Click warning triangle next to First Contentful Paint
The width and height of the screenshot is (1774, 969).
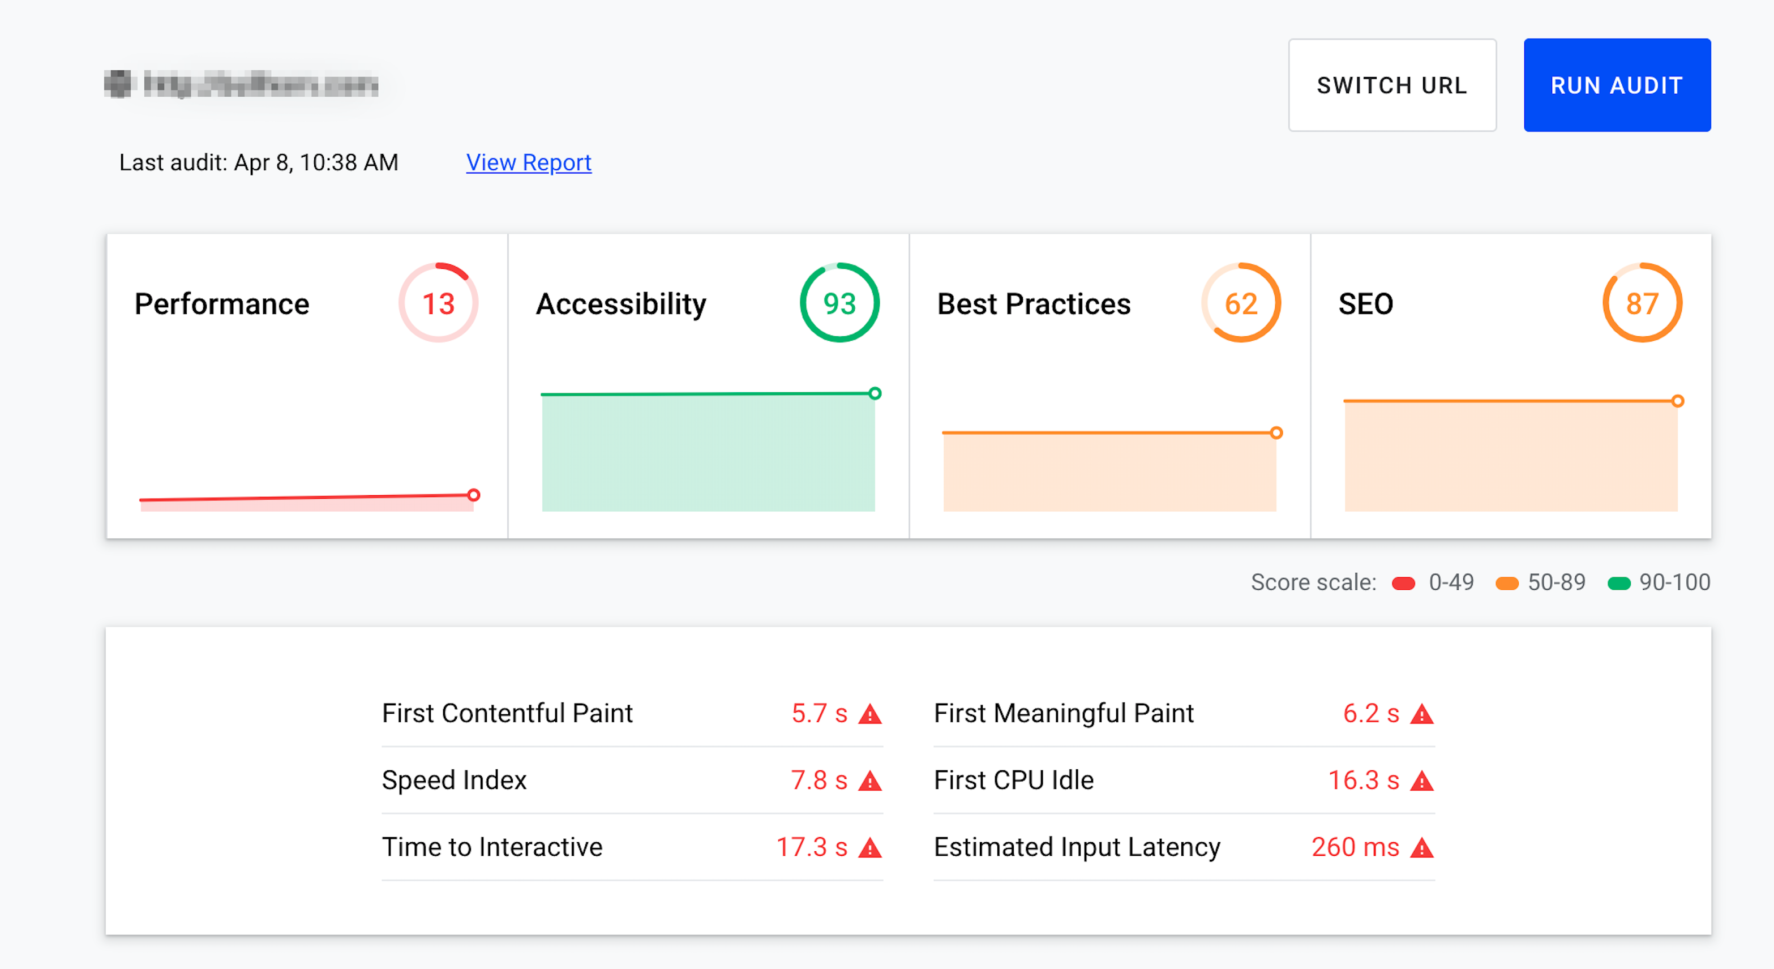[870, 714]
